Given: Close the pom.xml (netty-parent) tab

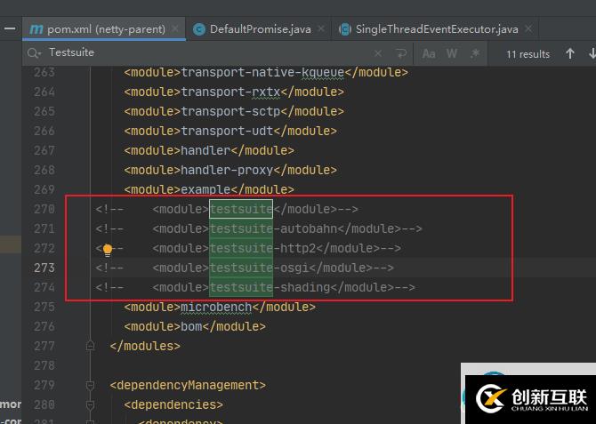Looking at the screenshot, I should click(x=175, y=28).
